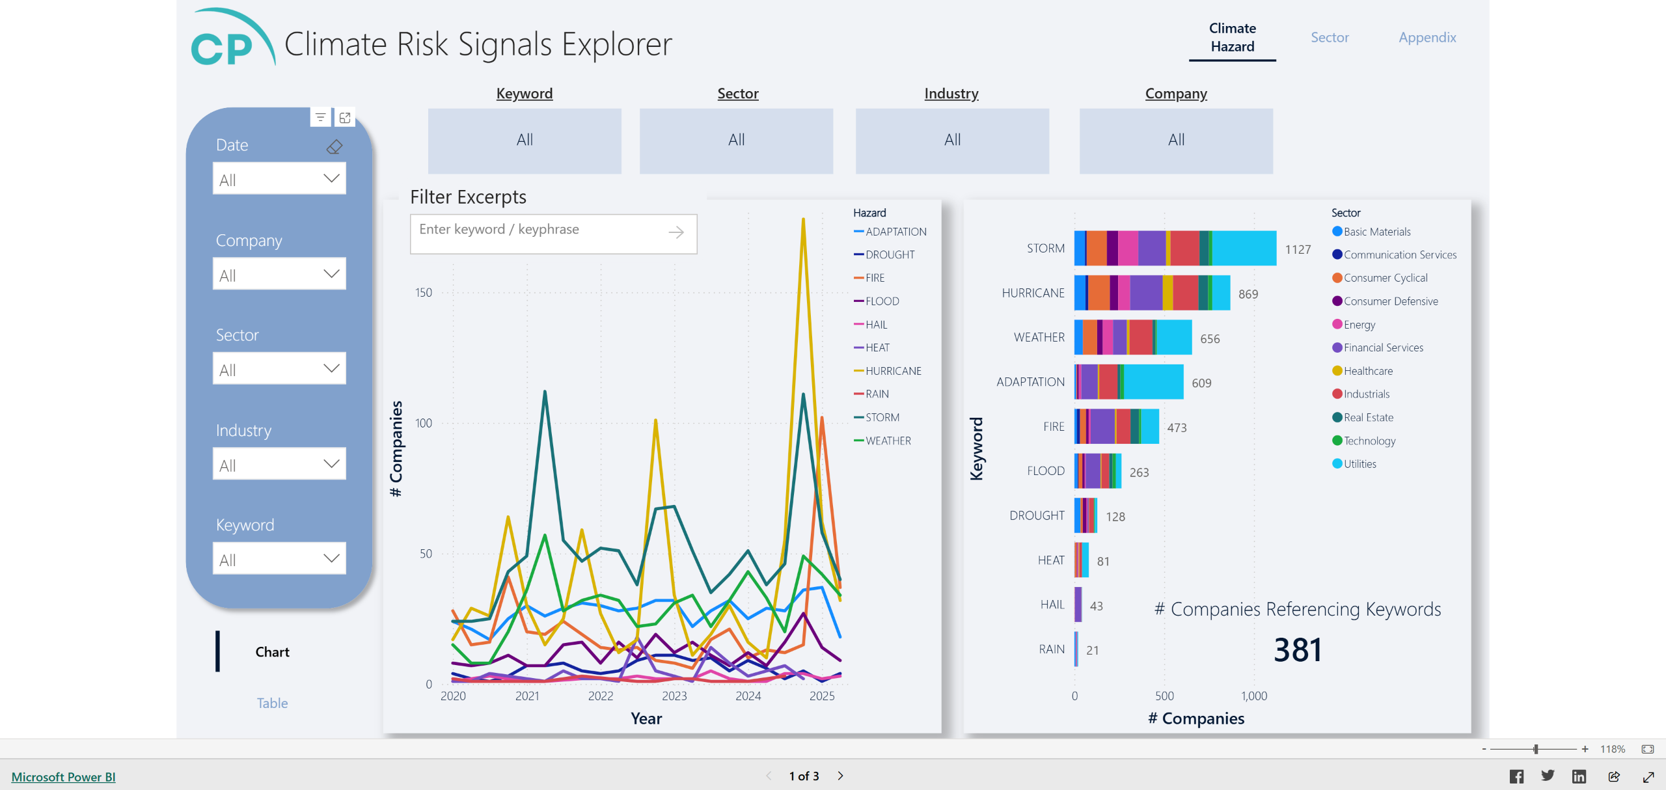1666x790 pixels.
Task: Switch to Table view
Action: coord(272,703)
